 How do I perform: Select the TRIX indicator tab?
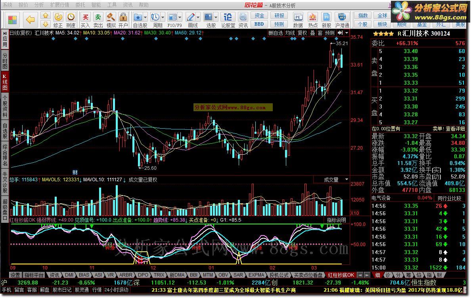tap(159, 275)
